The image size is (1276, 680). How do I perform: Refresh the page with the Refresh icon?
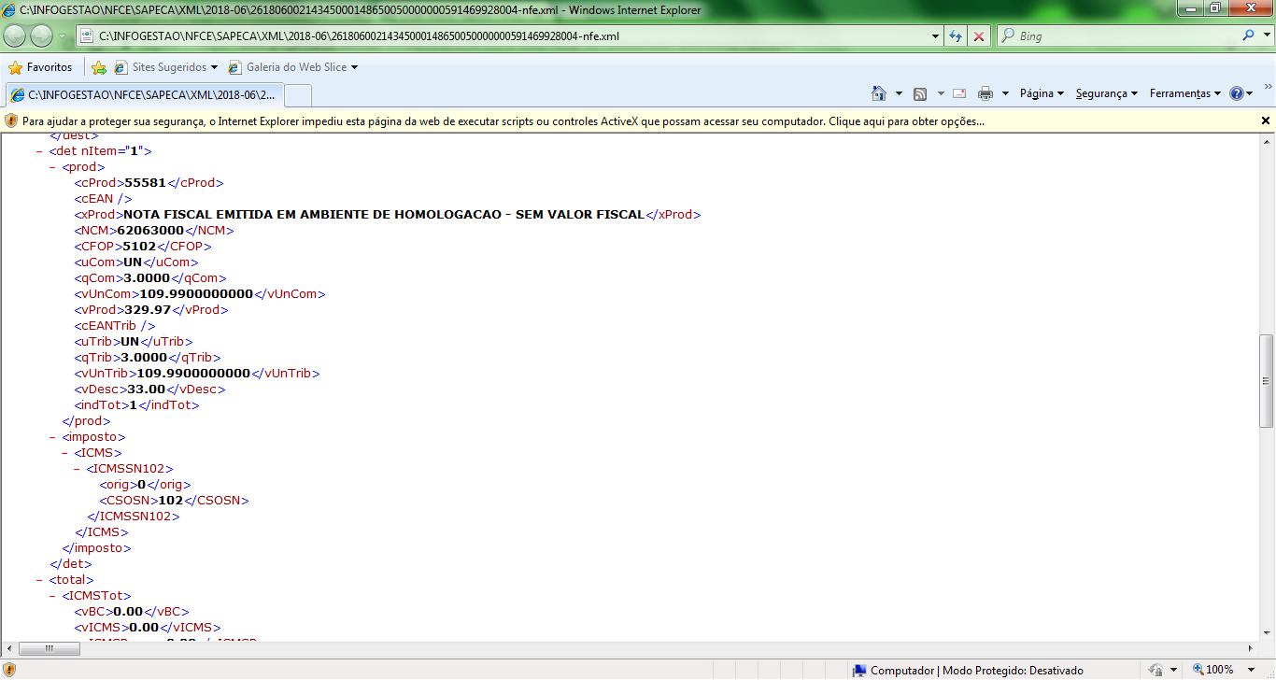pyautogui.click(x=956, y=36)
